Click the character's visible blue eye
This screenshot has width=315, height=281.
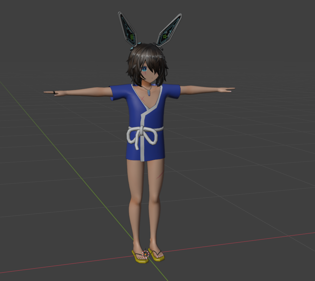(144, 69)
